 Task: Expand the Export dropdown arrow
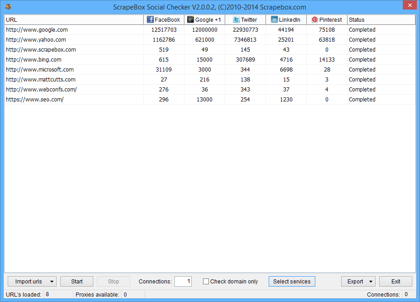tap(371, 282)
